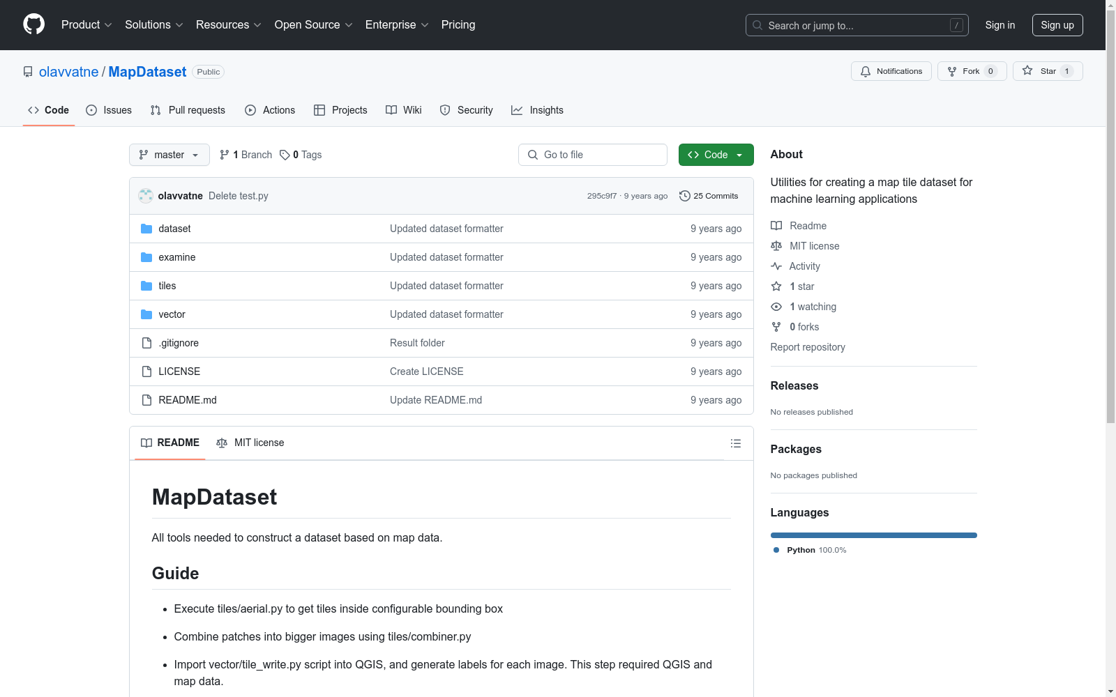This screenshot has width=1116, height=697.
Task: Click the star icon beside 1 star
Action: (776, 286)
